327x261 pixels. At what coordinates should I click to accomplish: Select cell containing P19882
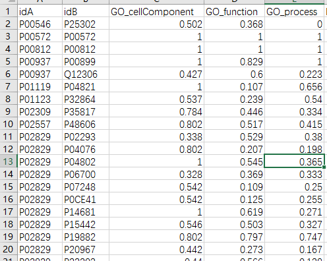[86, 237]
